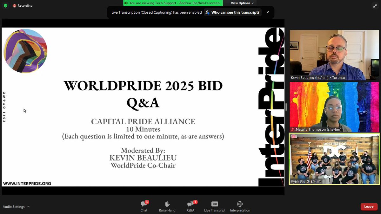Click the red Leave button

tap(369, 206)
